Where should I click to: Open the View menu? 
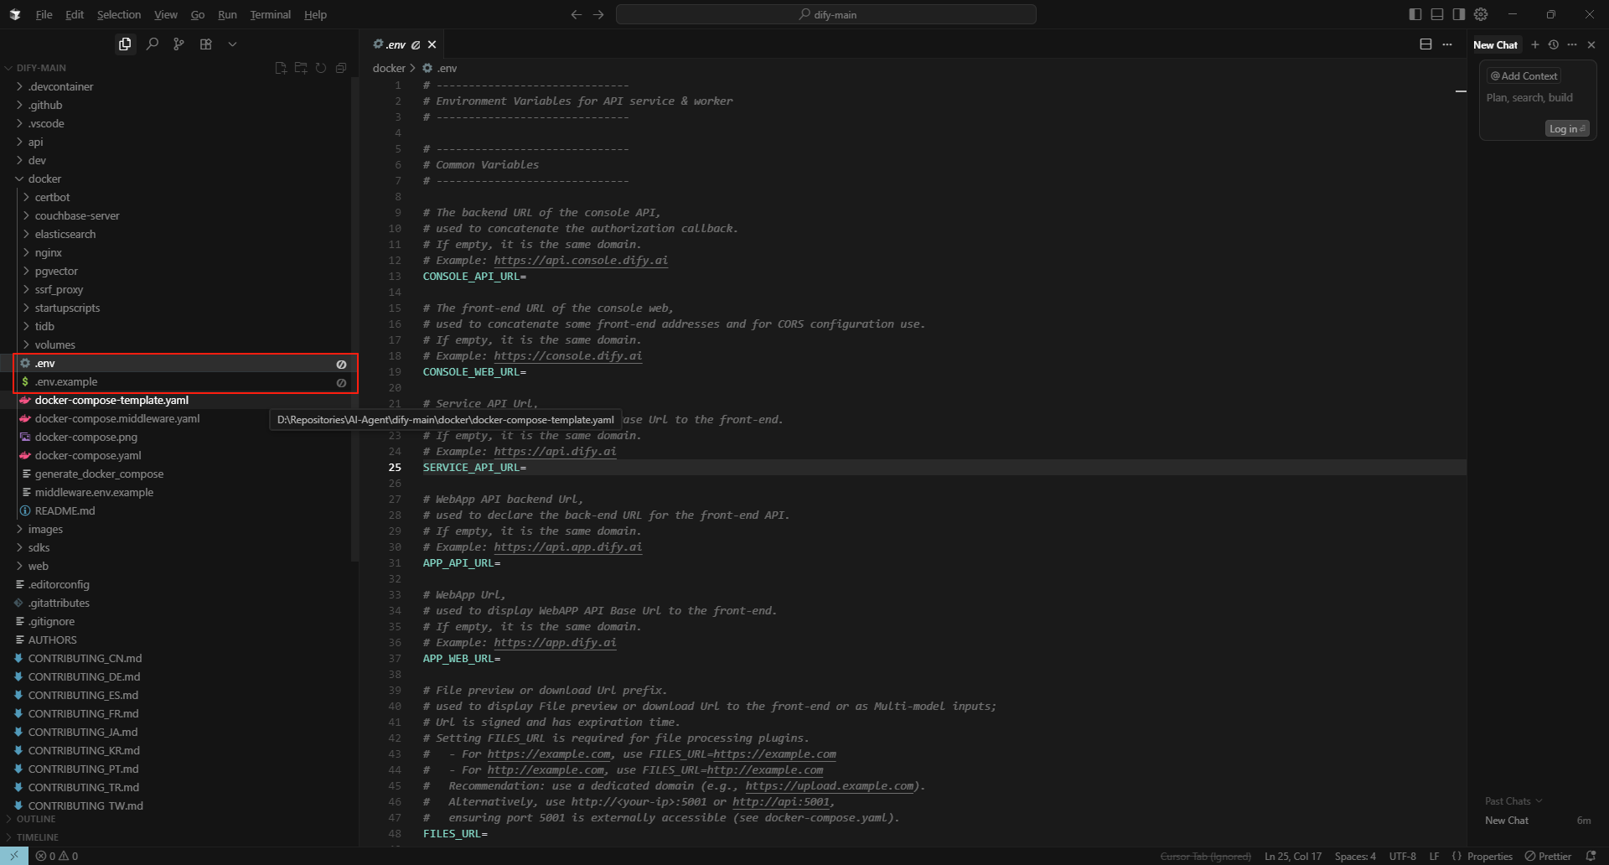(166, 14)
